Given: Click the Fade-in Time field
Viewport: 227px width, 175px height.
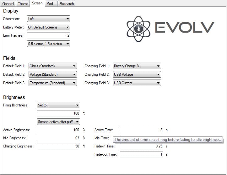Looking at the screenshot, I should tap(142, 146).
